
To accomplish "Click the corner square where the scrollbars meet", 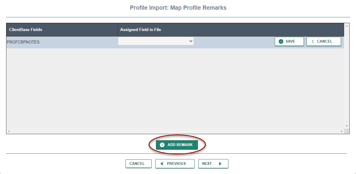I will coord(347,131).
